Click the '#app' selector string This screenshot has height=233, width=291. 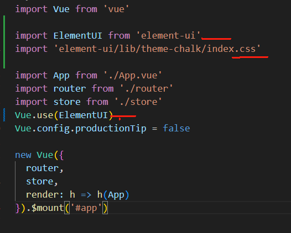click(x=86, y=208)
